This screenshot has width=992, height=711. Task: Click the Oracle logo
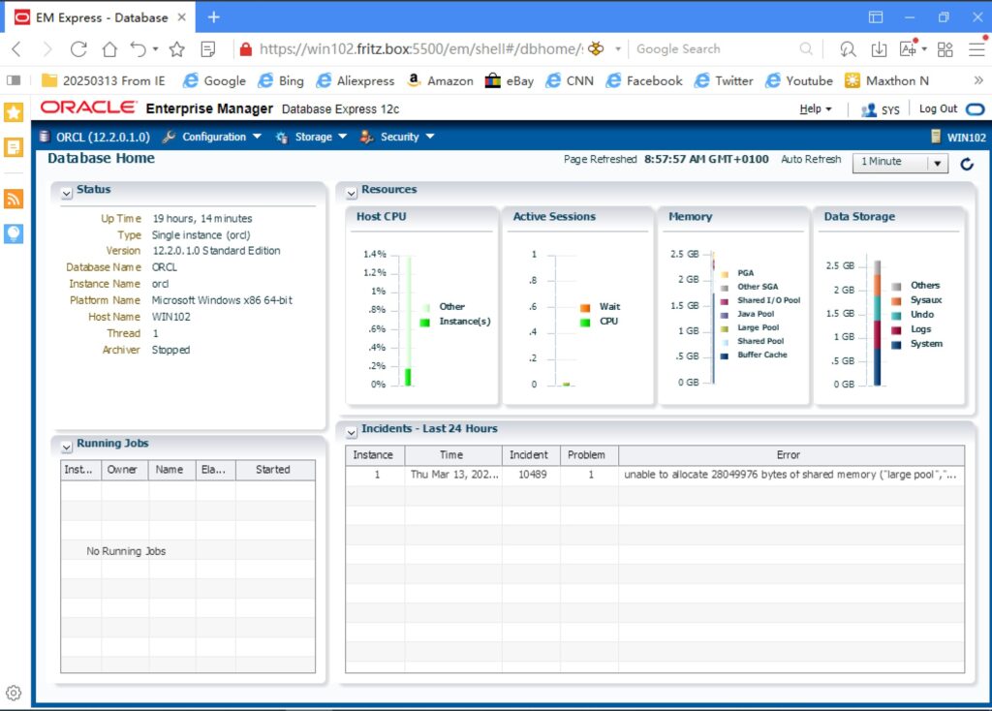coord(88,108)
